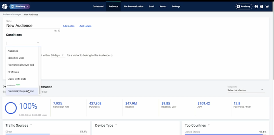The width and height of the screenshot is (274, 135).
Task: Go to the Dashboard tab
Action: click(x=98, y=7)
